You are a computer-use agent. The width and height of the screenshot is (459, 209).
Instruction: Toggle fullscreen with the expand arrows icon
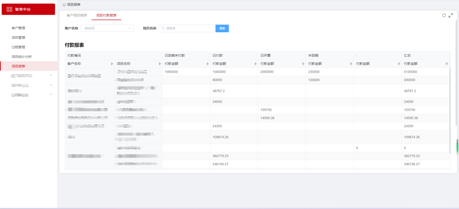451,16
